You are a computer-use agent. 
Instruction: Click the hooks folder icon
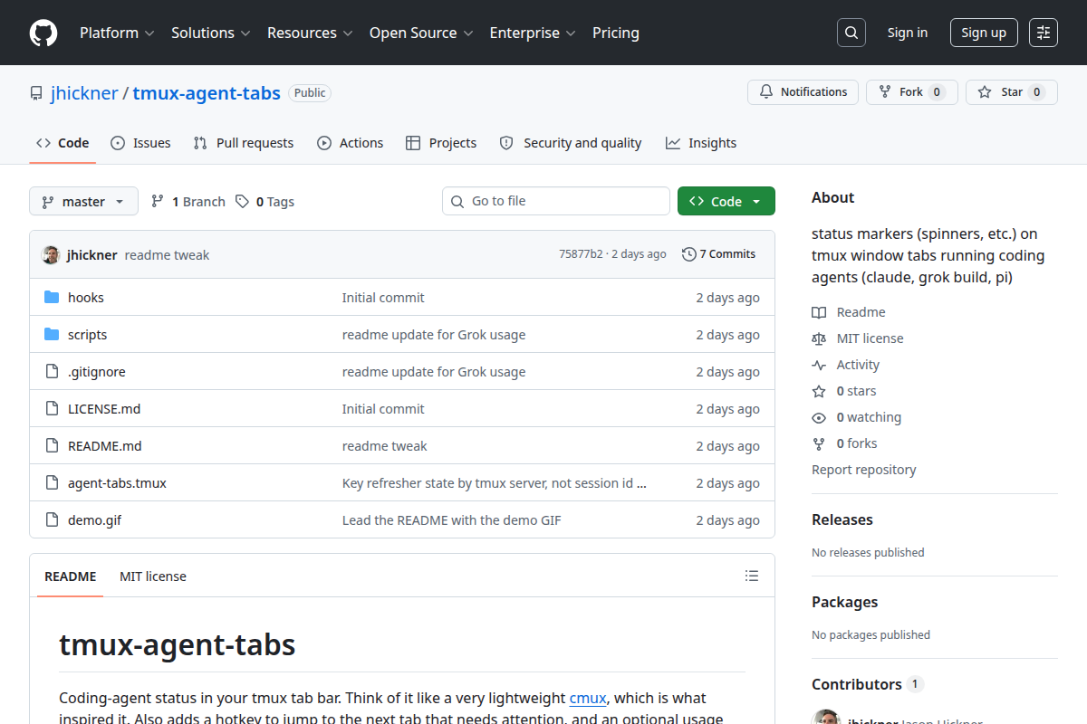tap(52, 298)
